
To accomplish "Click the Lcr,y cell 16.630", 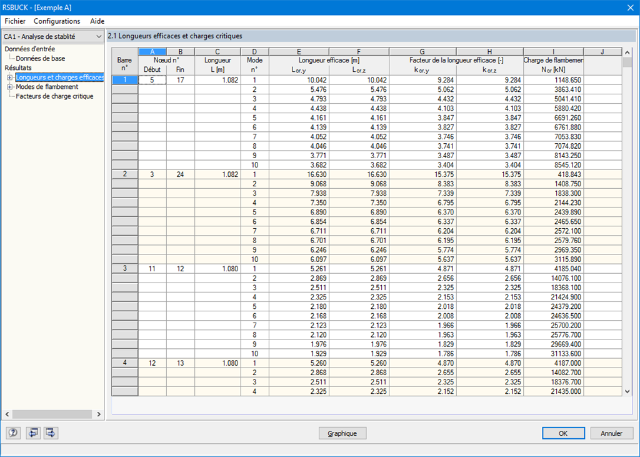I will pos(299,174).
